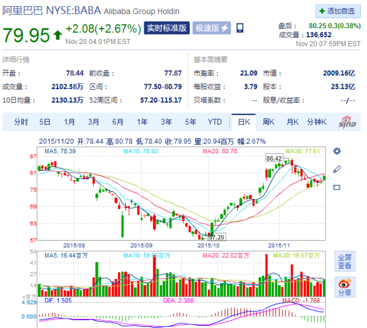Click the 基本面摘要 section heading
367x328 pixels.
coord(210,60)
